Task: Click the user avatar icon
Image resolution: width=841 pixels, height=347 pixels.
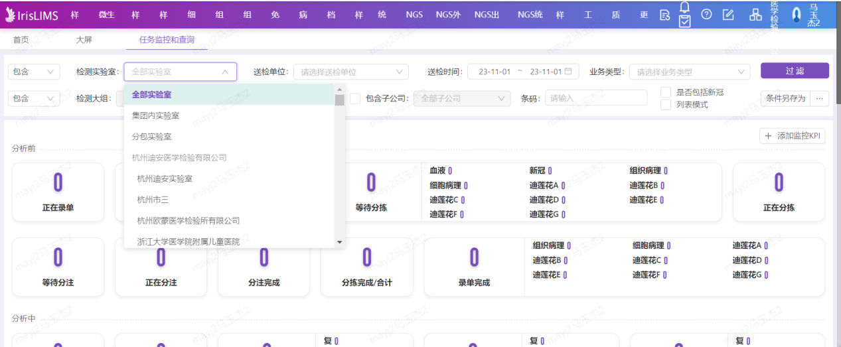Action: [797, 15]
